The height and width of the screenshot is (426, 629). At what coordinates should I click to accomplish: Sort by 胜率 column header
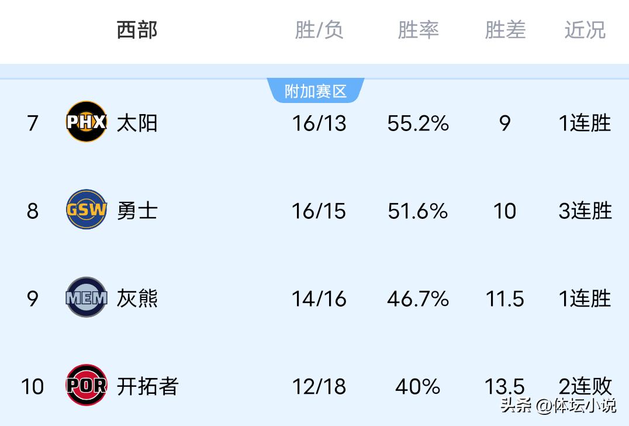tap(418, 30)
